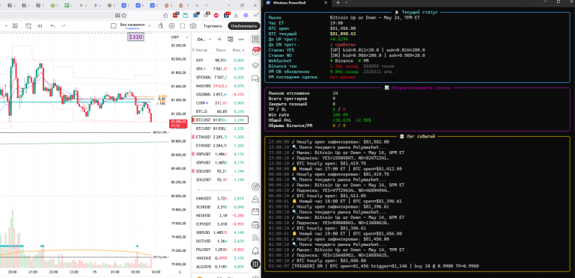This screenshot has width=575, height=278.
Task: Add a symbol to watchlist with plus icon
Action: pos(219,39)
